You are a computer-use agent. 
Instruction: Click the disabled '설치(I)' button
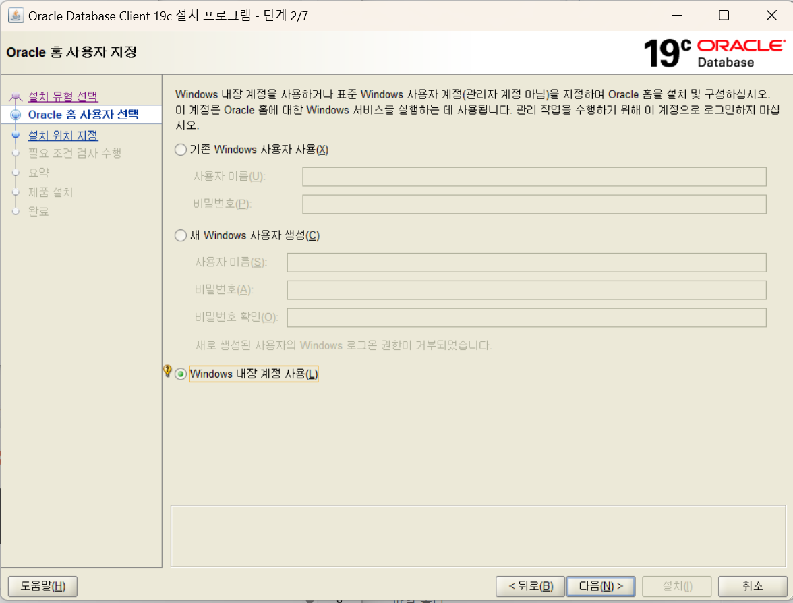click(x=677, y=586)
